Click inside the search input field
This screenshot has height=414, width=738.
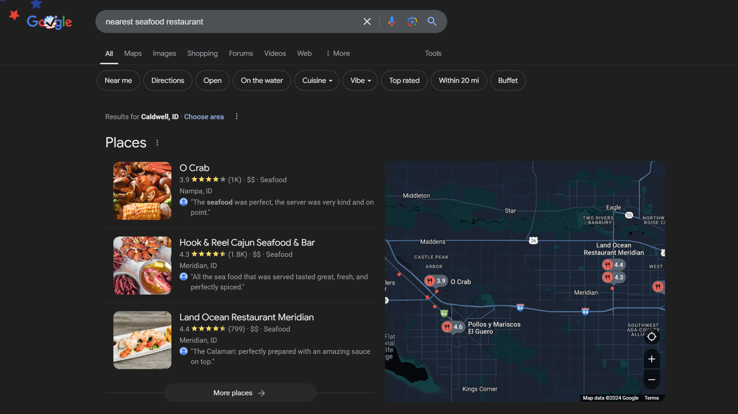[x=230, y=22]
